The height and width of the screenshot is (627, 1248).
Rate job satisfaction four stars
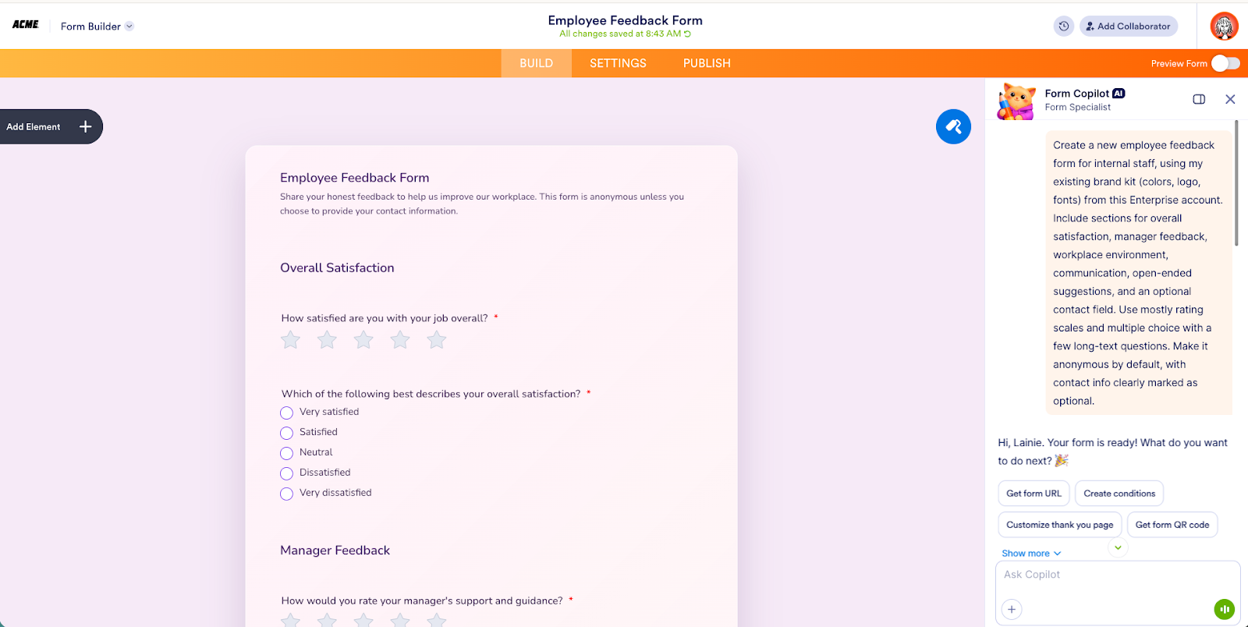click(400, 340)
